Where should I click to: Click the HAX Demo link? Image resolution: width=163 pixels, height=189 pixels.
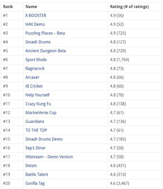[x=35, y=24]
